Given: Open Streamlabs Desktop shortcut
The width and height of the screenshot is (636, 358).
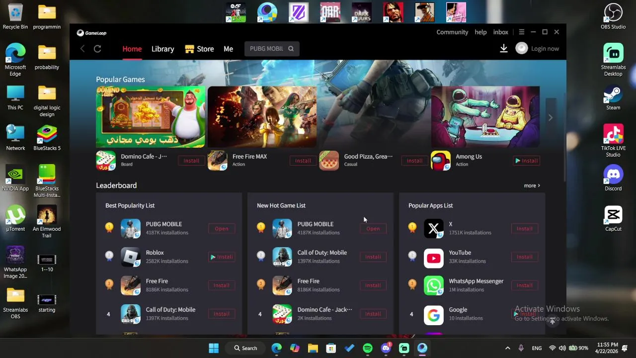Looking at the screenshot, I should (x=613, y=60).
